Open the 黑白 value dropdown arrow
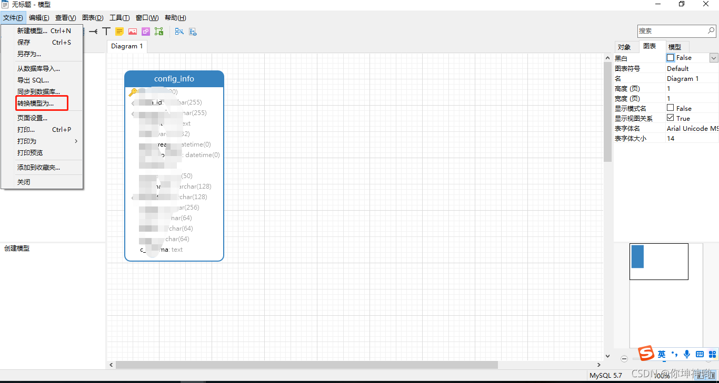This screenshot has width=719, height=383. click(x=714, y=58)
